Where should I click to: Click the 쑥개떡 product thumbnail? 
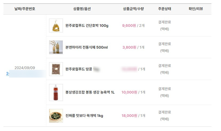[x=56, y=116]
